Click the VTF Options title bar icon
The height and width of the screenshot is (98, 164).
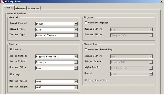pyautogui.click(x=2, y=2)
